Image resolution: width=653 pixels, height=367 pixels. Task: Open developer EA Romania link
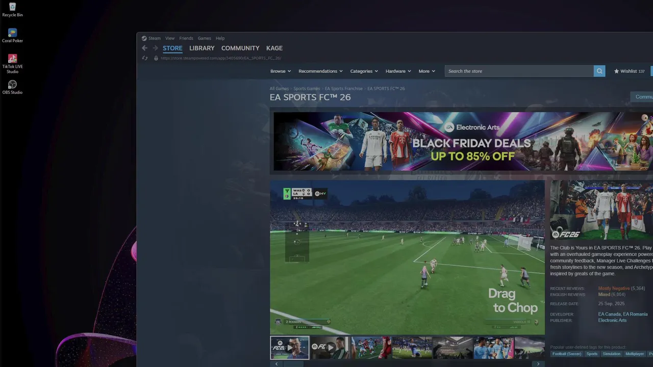635,314
